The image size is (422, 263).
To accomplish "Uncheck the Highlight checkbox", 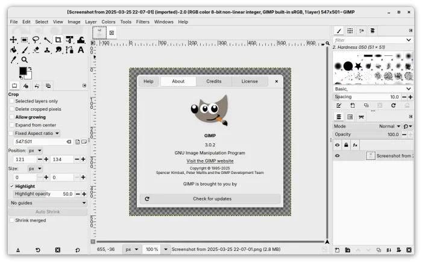I will point(12,186).
